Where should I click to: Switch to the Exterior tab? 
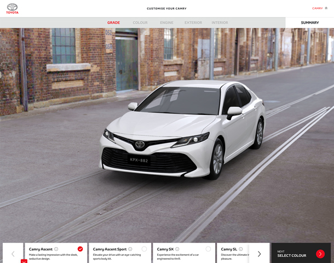click(x=193, y=22)
